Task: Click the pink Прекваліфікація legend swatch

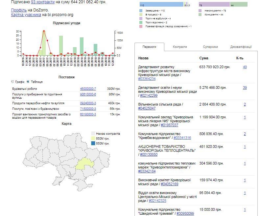Action: 141,27
